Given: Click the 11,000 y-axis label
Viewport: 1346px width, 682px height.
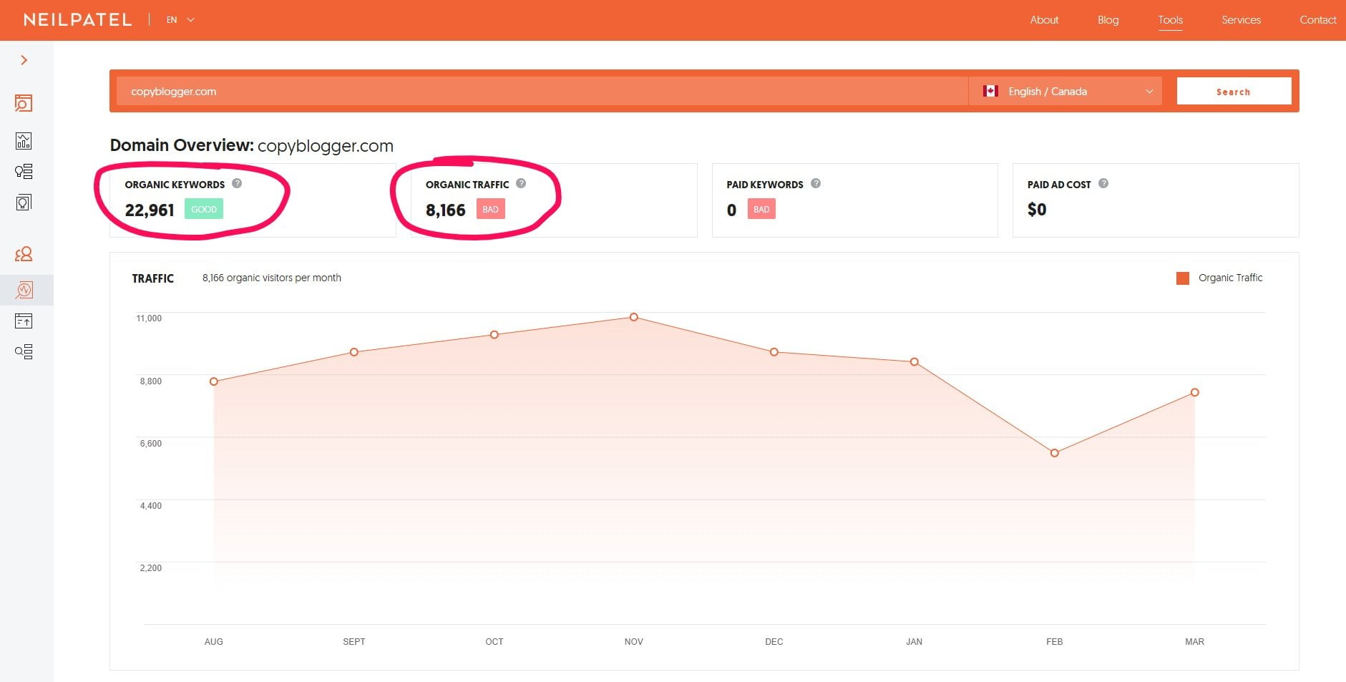Looking at the screenshot, I should (x=149, y=318).
